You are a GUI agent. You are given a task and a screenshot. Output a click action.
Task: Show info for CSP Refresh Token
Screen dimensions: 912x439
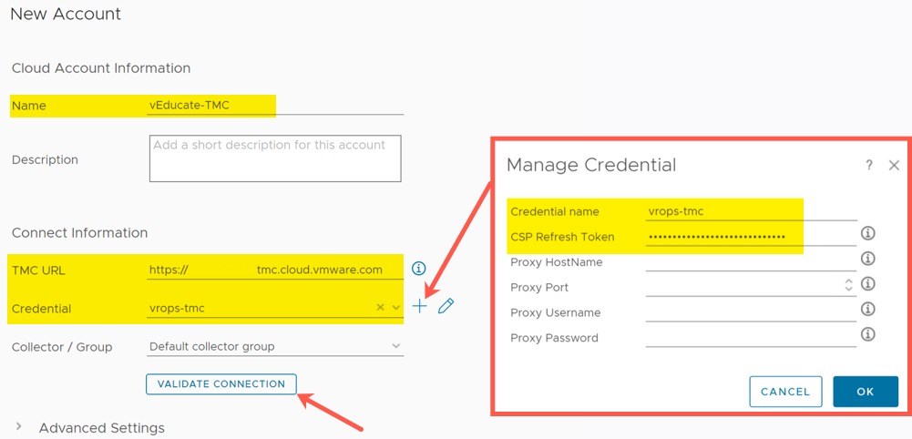click(x=867, y=233)
